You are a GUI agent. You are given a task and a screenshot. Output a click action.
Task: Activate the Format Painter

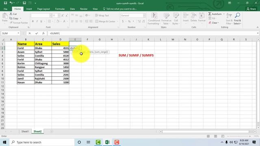18,23
